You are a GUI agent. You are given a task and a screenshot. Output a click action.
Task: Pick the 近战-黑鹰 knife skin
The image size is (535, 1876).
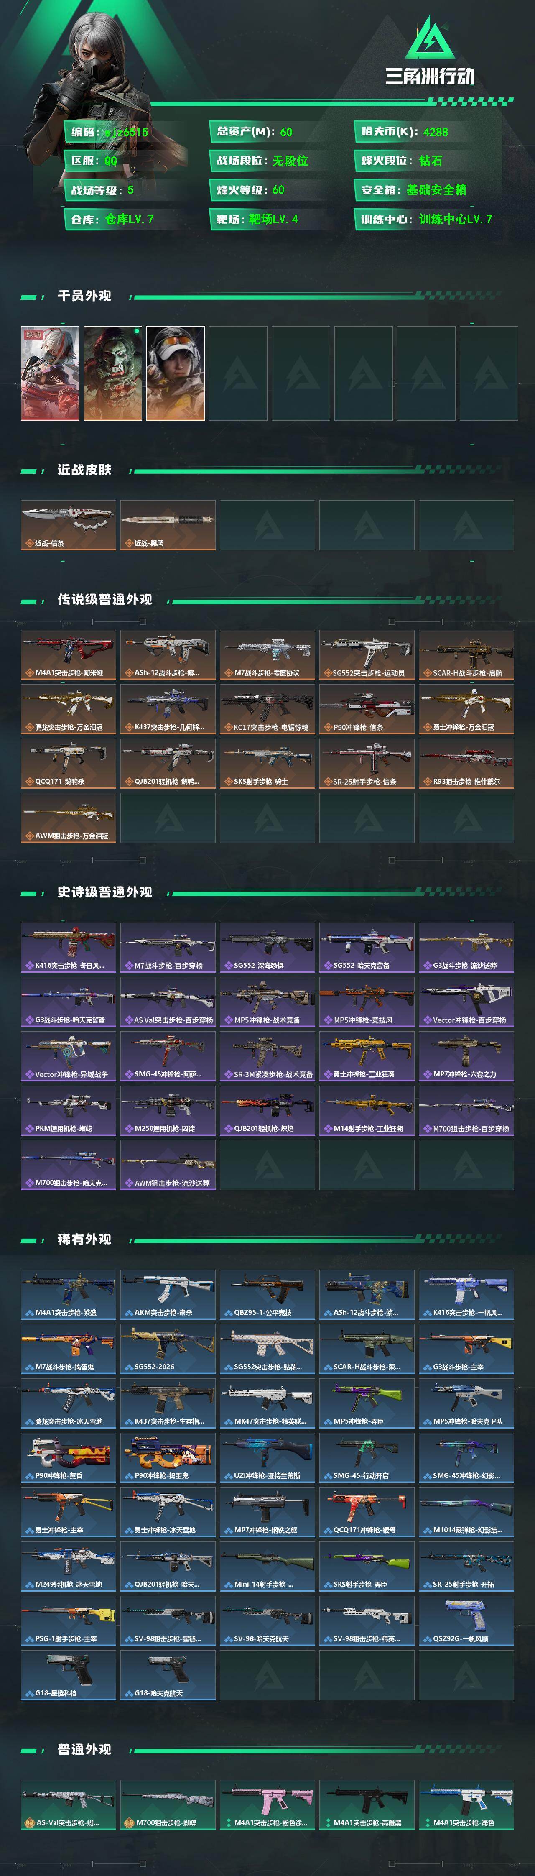point(168,524)
